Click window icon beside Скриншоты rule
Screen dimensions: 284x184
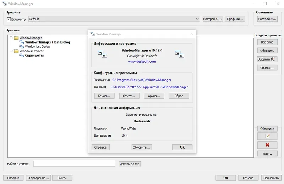[22, 56]
